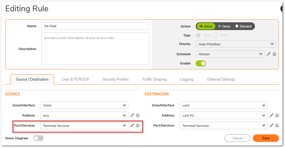Viewport: 285px width, 148px height.
Task: Show info for the Schedule field
Action: [x=275, y=54]
